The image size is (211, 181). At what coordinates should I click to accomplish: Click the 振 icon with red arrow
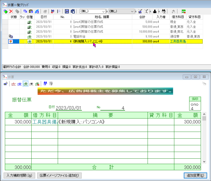pos(37,84)
